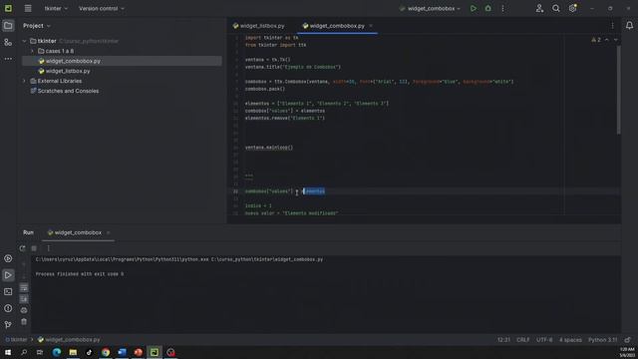This screenshot has height=359, width=638.
Task: Stop the running process button
Action: coord(34,248)
